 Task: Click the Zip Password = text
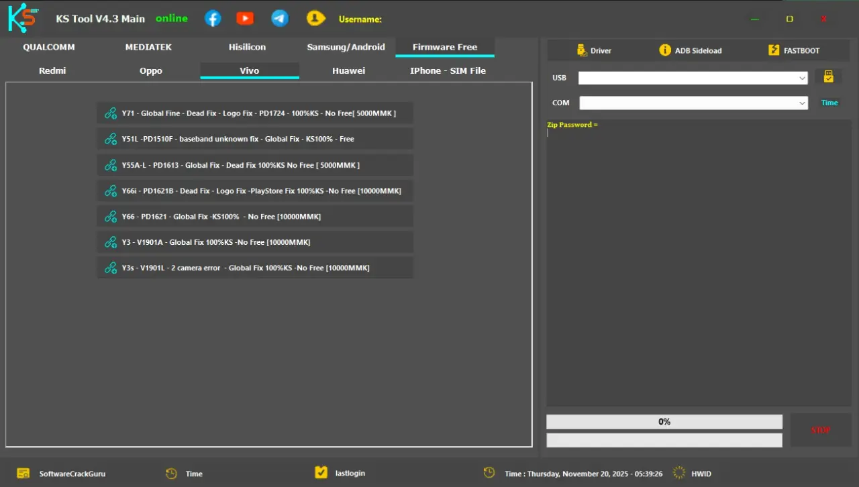point(572,125)
